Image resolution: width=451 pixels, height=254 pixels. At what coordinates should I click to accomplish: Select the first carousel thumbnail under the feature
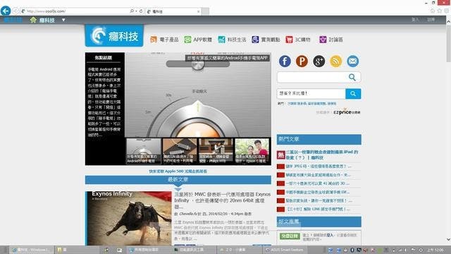point(144,151)
